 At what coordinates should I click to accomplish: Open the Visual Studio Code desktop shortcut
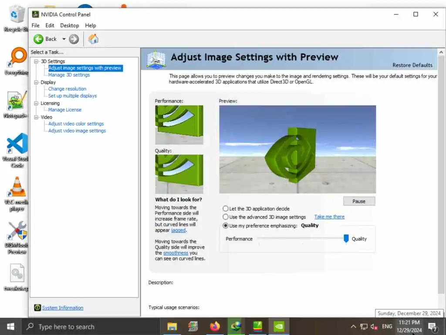coord(17,150)
